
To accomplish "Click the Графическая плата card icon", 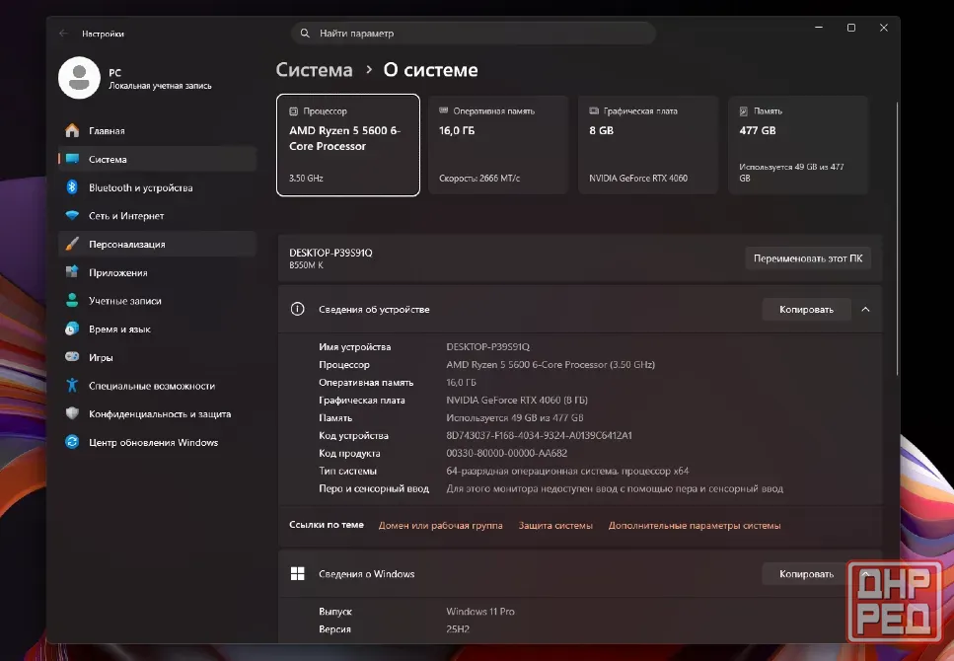I will 594,110.
